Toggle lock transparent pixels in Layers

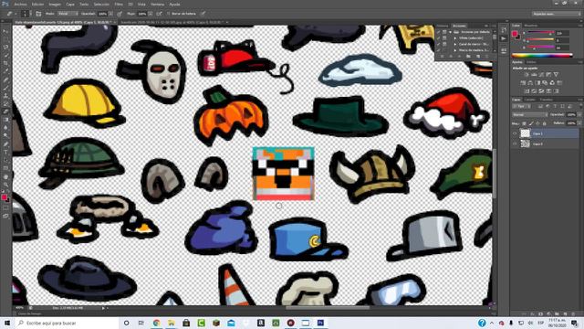tap(525, 123)
